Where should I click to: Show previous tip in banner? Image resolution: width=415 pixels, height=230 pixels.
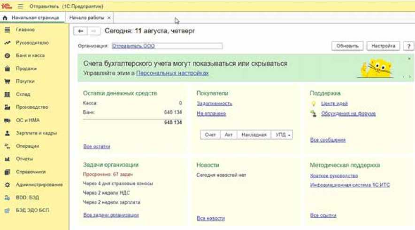[x=404, y=77]
